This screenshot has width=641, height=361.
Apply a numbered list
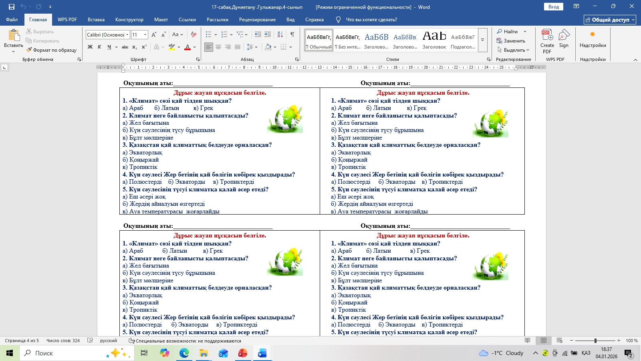(224, 35)
